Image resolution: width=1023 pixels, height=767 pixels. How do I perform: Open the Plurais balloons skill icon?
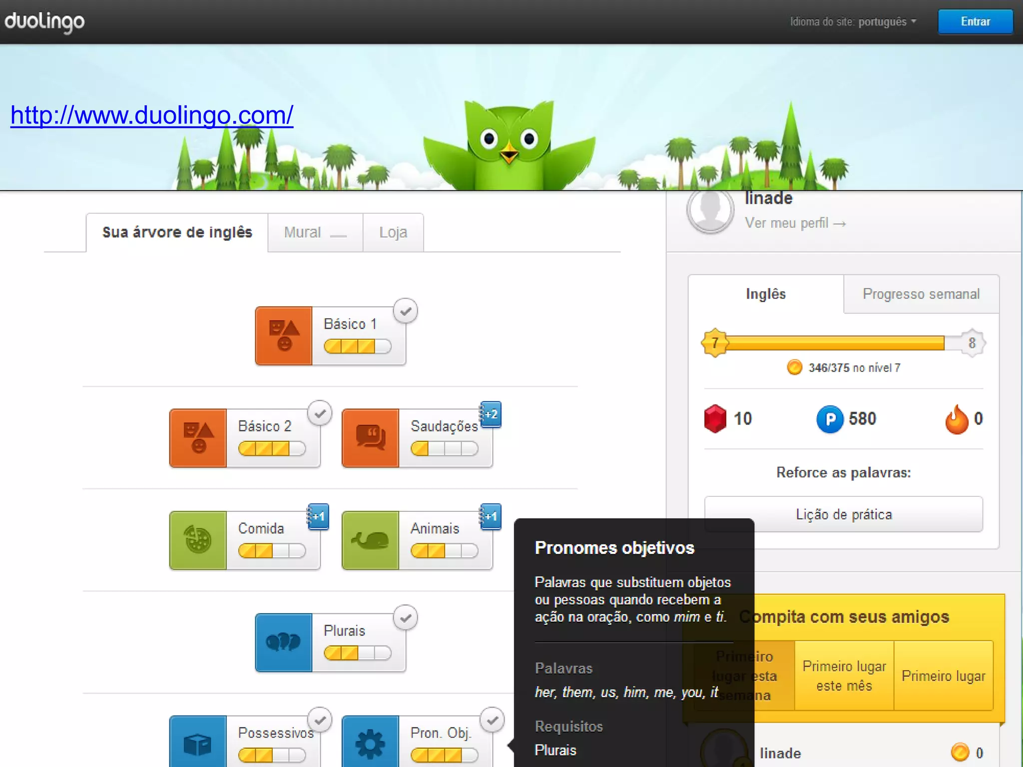[x=284, y=642]
